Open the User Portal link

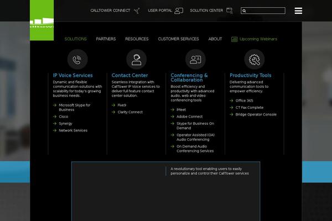point(165,10)
